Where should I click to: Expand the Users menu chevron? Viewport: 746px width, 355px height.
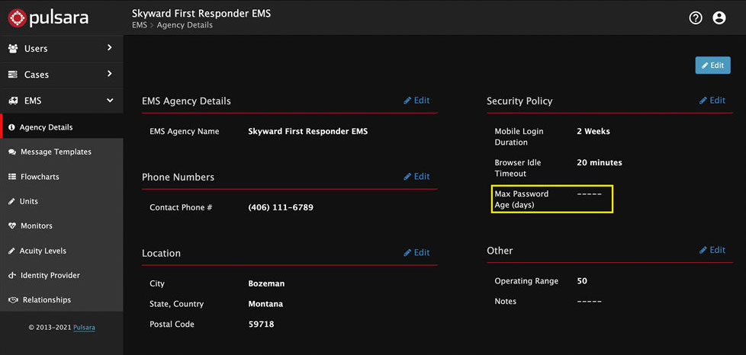109,47
